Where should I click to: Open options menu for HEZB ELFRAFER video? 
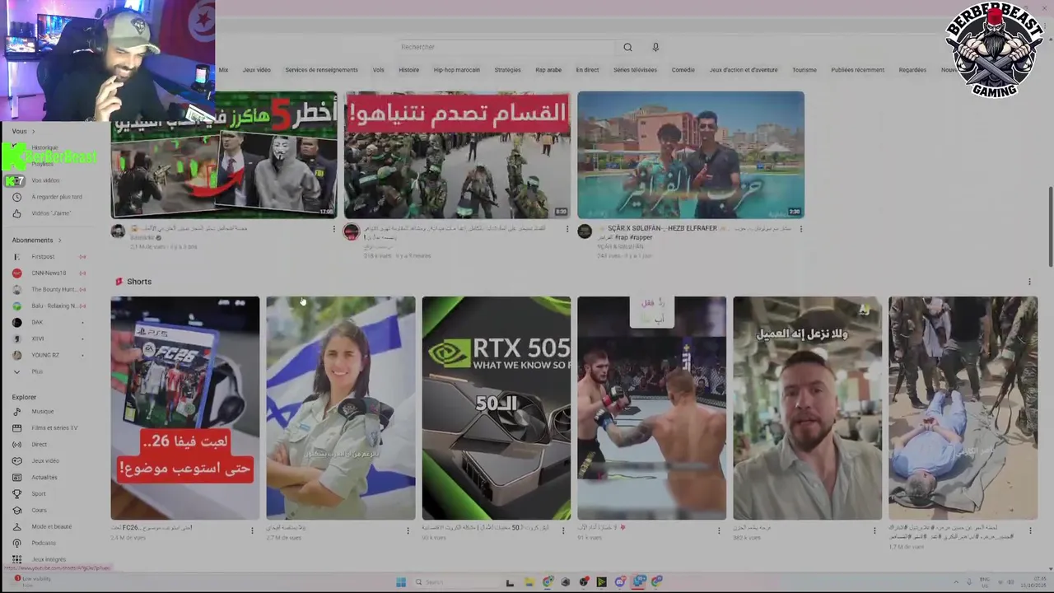tap(801, 229)
